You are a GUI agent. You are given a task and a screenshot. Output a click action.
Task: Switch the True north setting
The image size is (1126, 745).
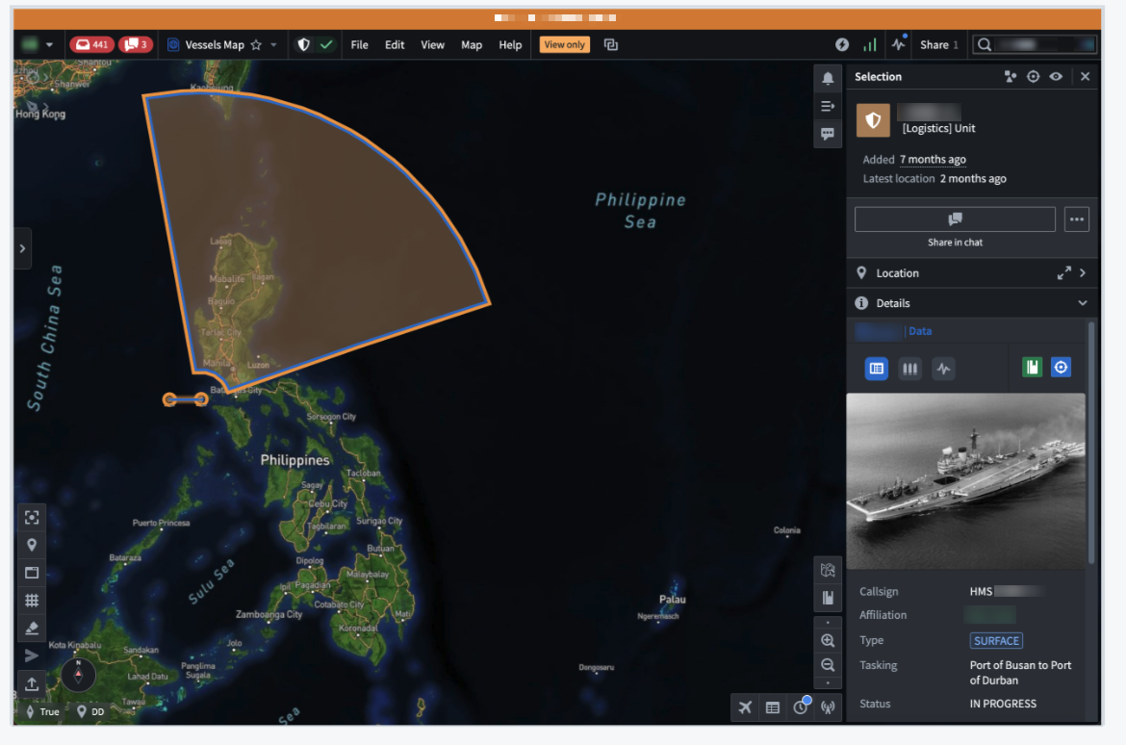coord(43,712)
